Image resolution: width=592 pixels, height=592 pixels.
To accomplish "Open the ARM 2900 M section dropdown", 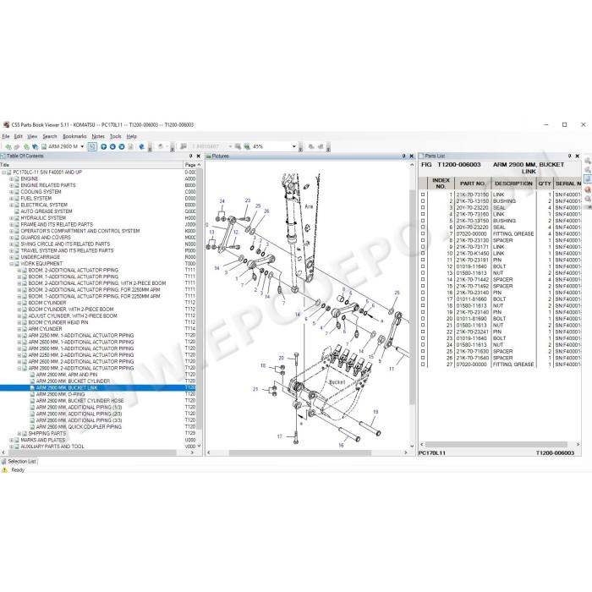I will click(82, 146).
